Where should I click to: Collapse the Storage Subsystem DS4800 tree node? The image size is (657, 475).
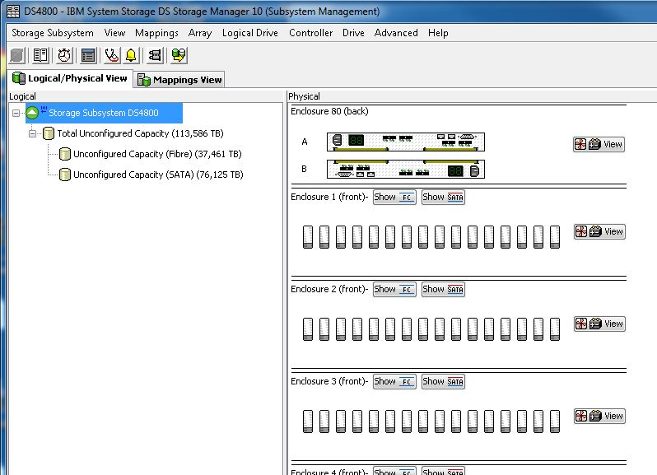(x=16, y=113)
